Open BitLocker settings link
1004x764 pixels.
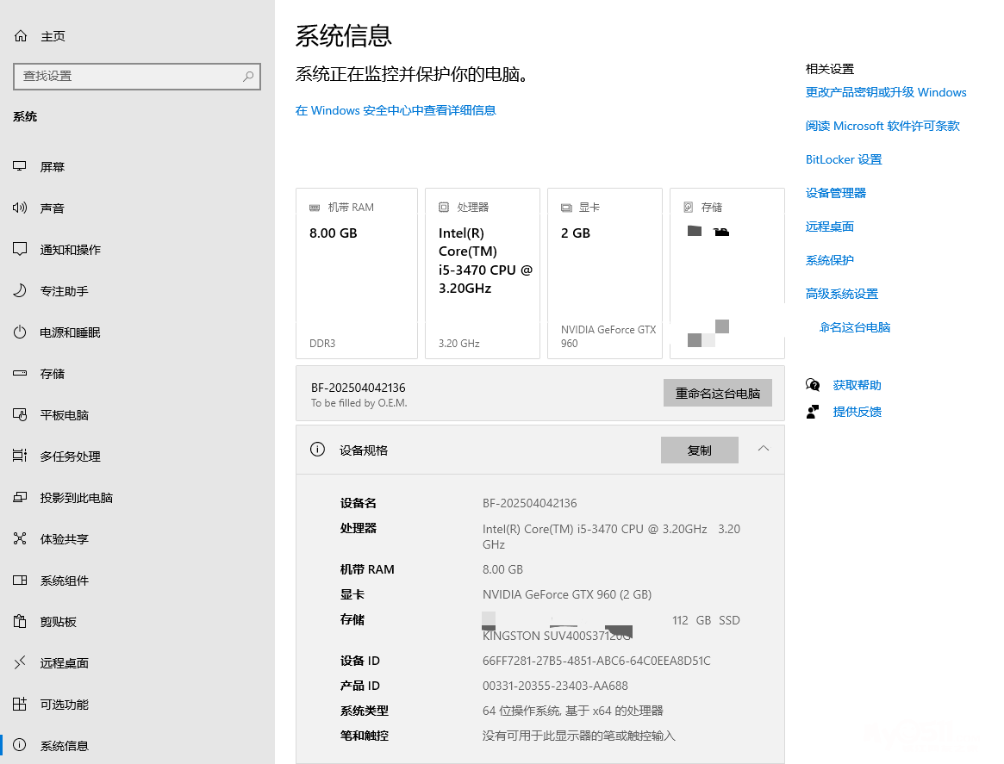(x=843, y=159)
